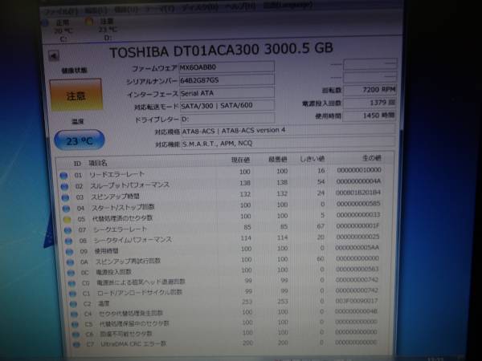482x361 pixels.
Task: Open the ディスク(D) menu
Action: (200, 8)
